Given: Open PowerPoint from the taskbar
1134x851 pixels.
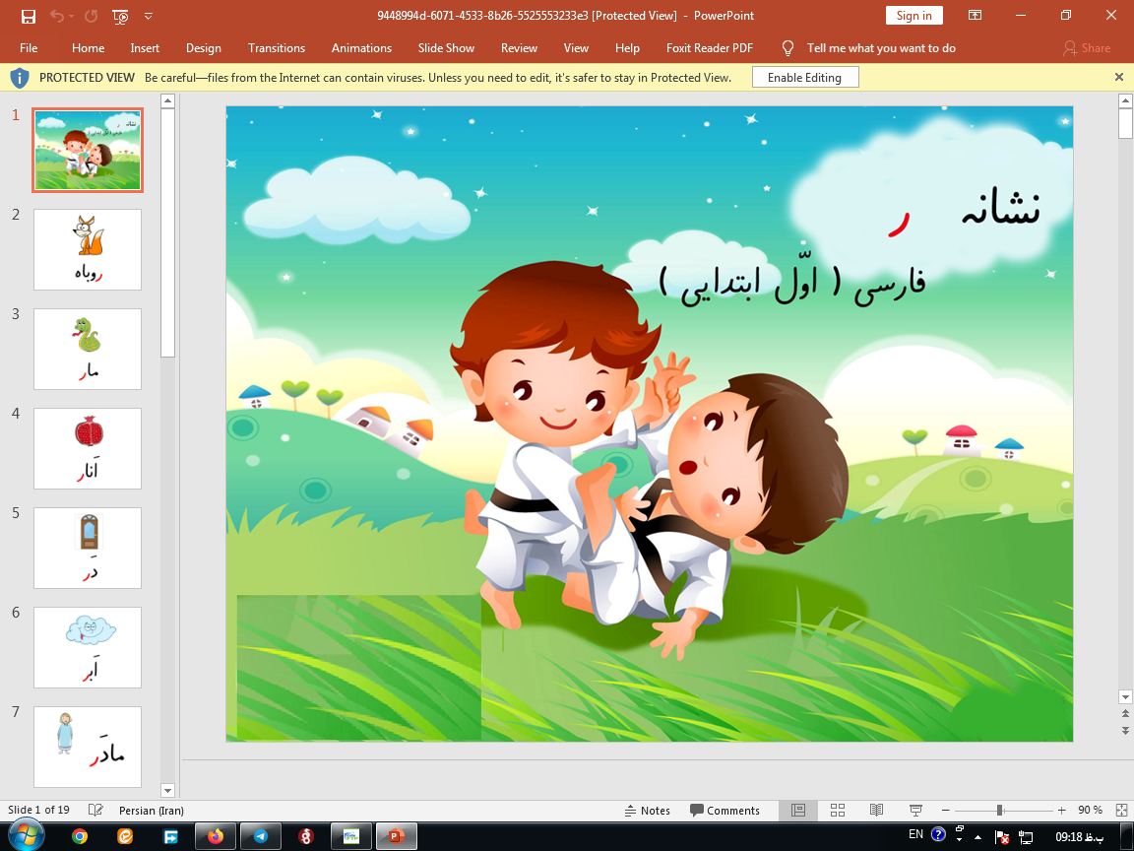Looking at the screenshot, I should click(396, 836).
